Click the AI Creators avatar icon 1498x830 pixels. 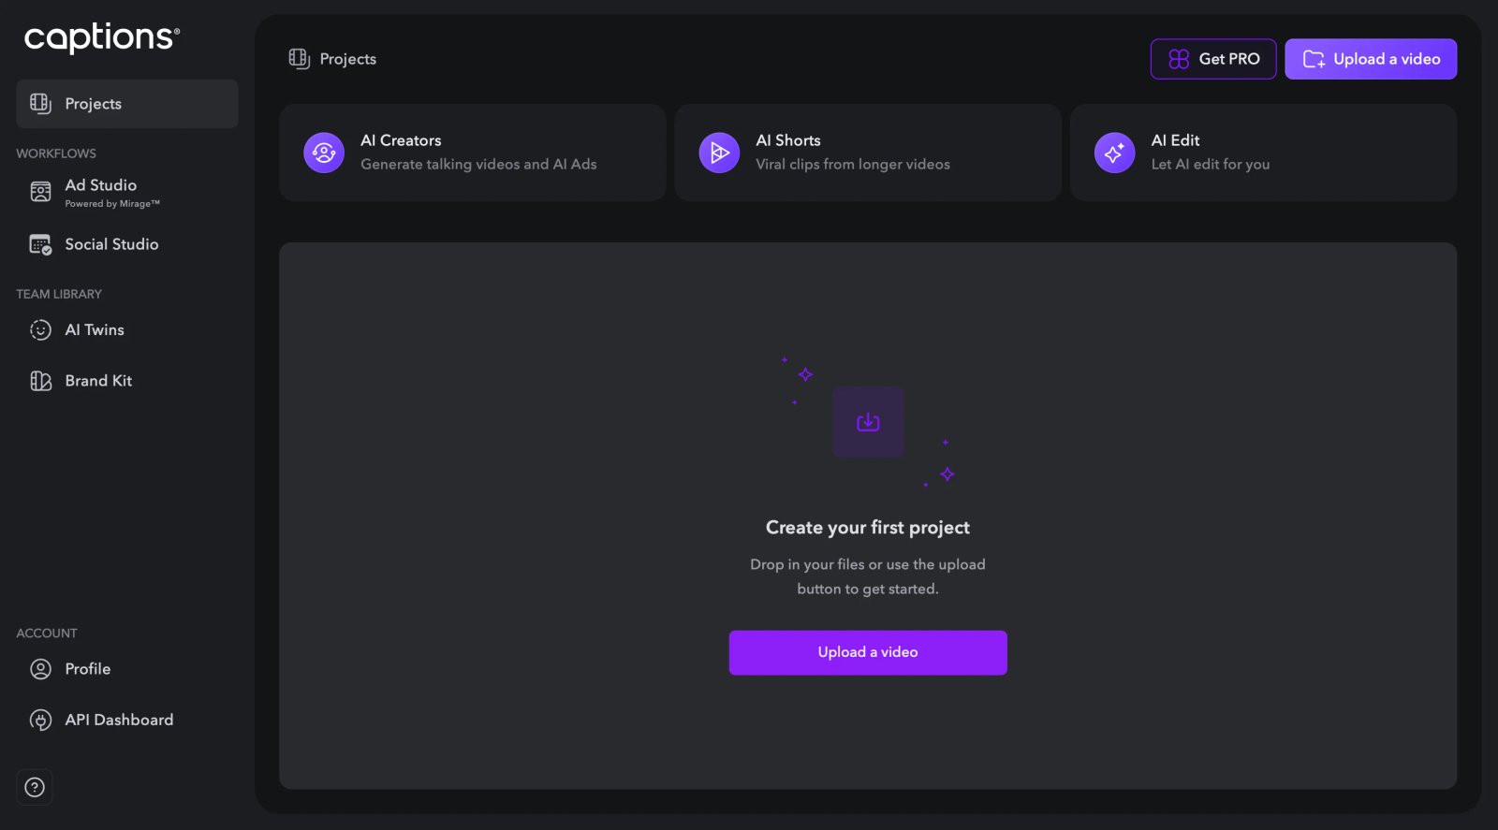(324, 153)
